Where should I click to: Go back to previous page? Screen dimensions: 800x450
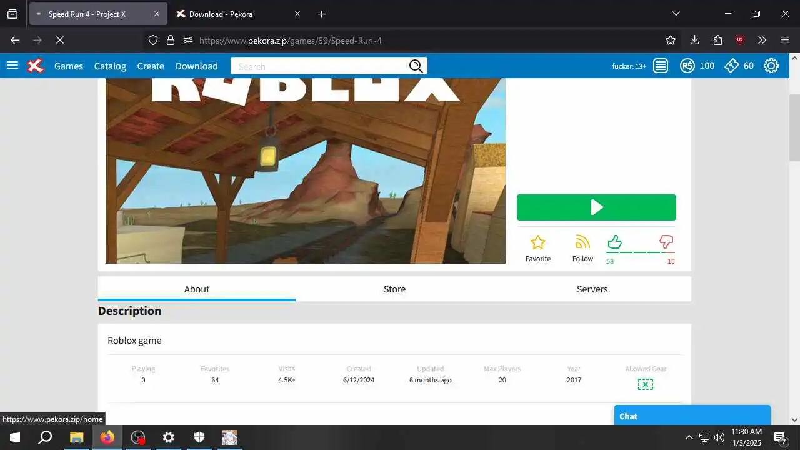pyautogui.click(x=15, y=40)
